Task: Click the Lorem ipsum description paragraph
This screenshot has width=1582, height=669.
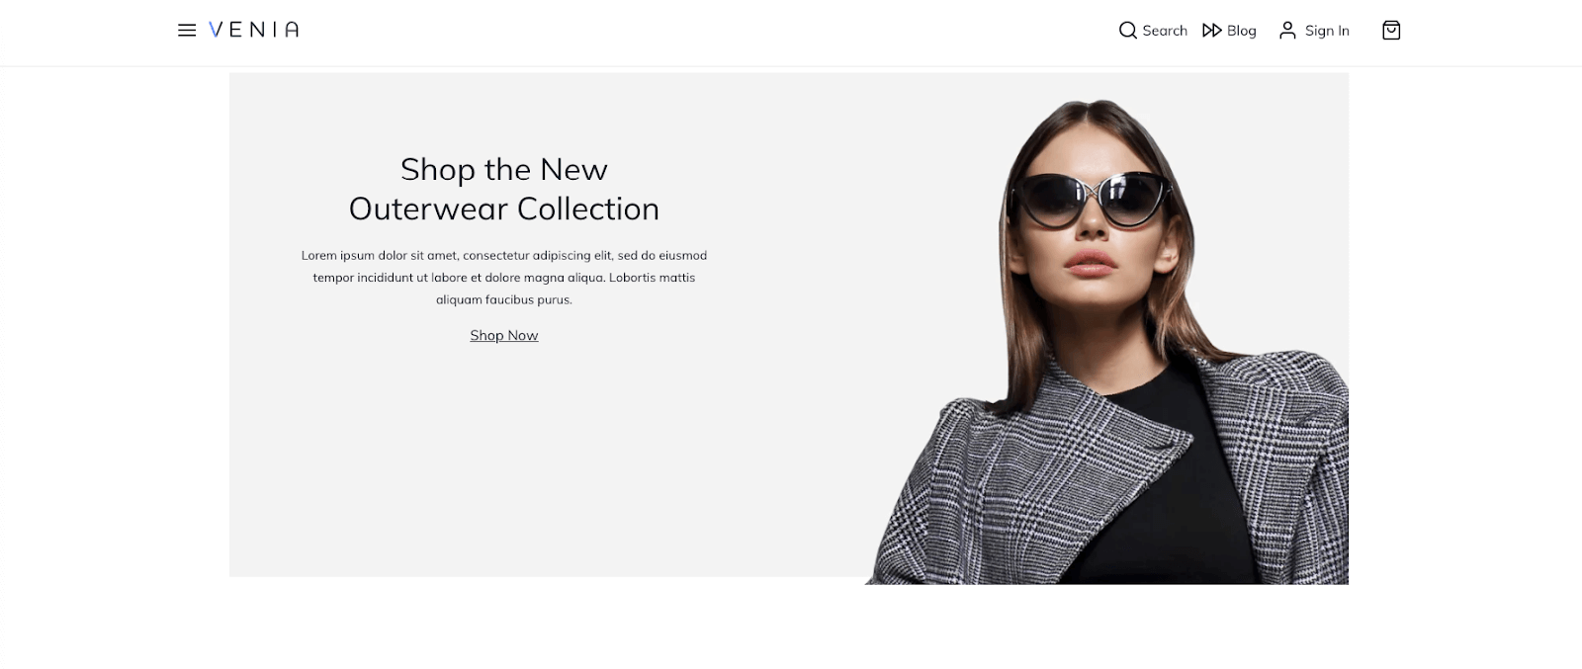Action: coord(504,278)
